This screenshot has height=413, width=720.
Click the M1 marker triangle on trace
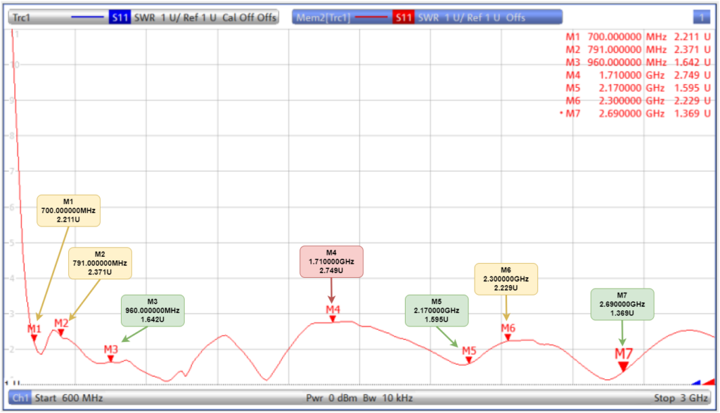click(x=34, y=338)
